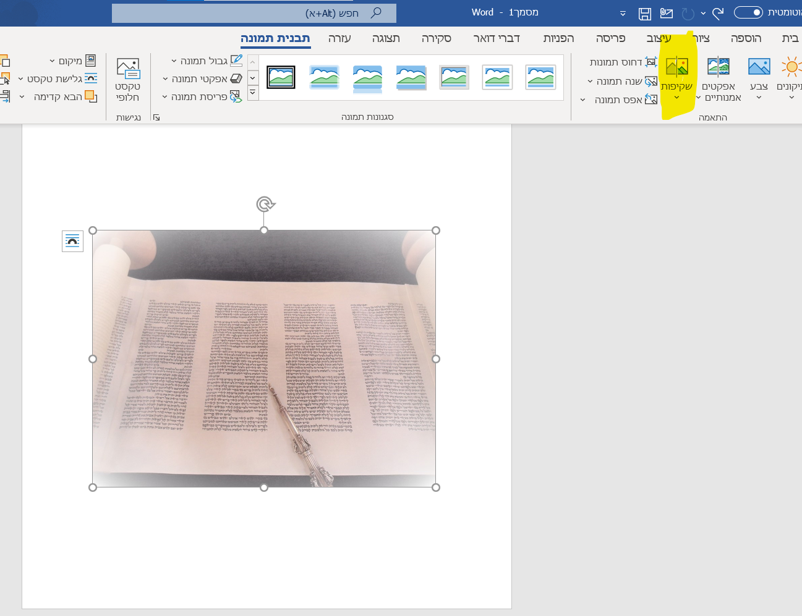Click the picture's top-middle sizing handle
Image resolution: width=802 pixels, height=616 pixels.
[x=264, y=230]
